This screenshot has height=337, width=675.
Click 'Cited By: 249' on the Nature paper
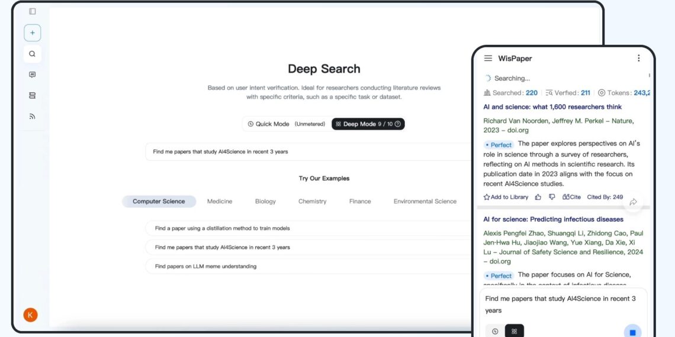pyautogui.click(x=605, y=197)
